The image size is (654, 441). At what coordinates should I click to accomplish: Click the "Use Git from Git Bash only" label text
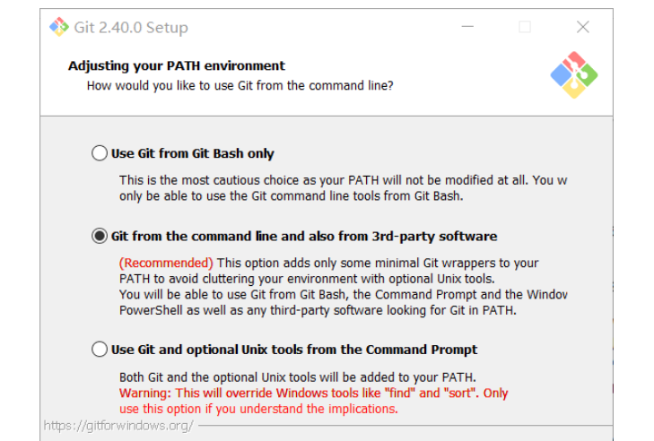click(x=193, y=153)
